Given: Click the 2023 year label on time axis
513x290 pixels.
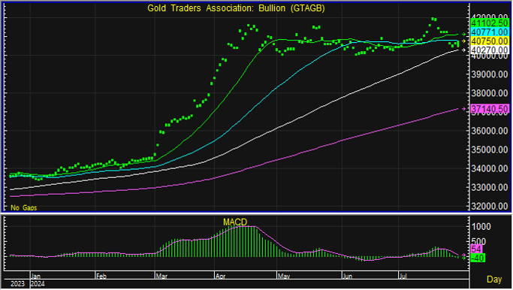Looking at the screenshot, I should point(17,284).
